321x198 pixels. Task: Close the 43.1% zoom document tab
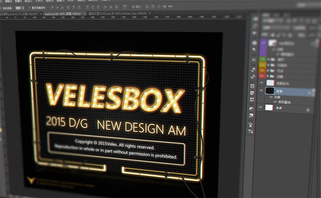[41, 14]
